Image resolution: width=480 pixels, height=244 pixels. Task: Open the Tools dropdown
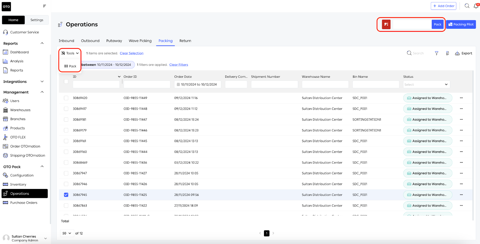pos(70,53)
